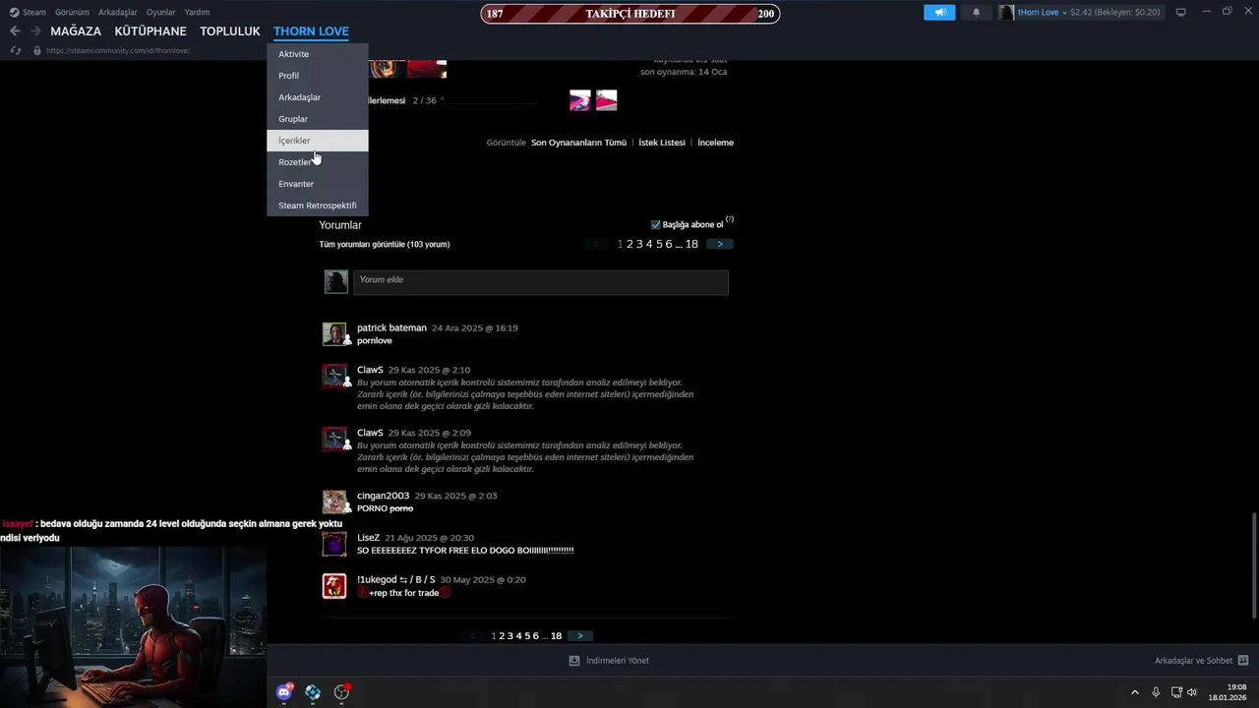Select Aktivite from the dropdown menu
This screenshot has width=1259, height=708.
pos(318,54)
